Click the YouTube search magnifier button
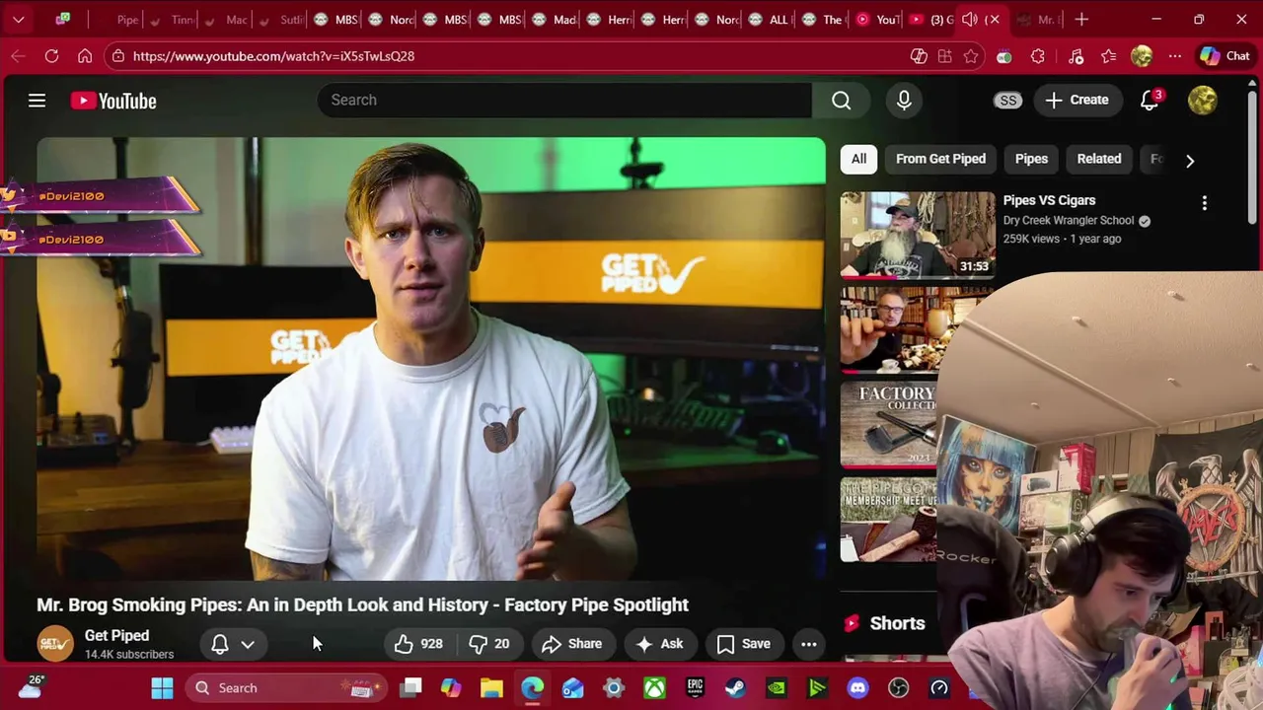The width and height of the screenshot is (1263, 710). pos(841,100)
